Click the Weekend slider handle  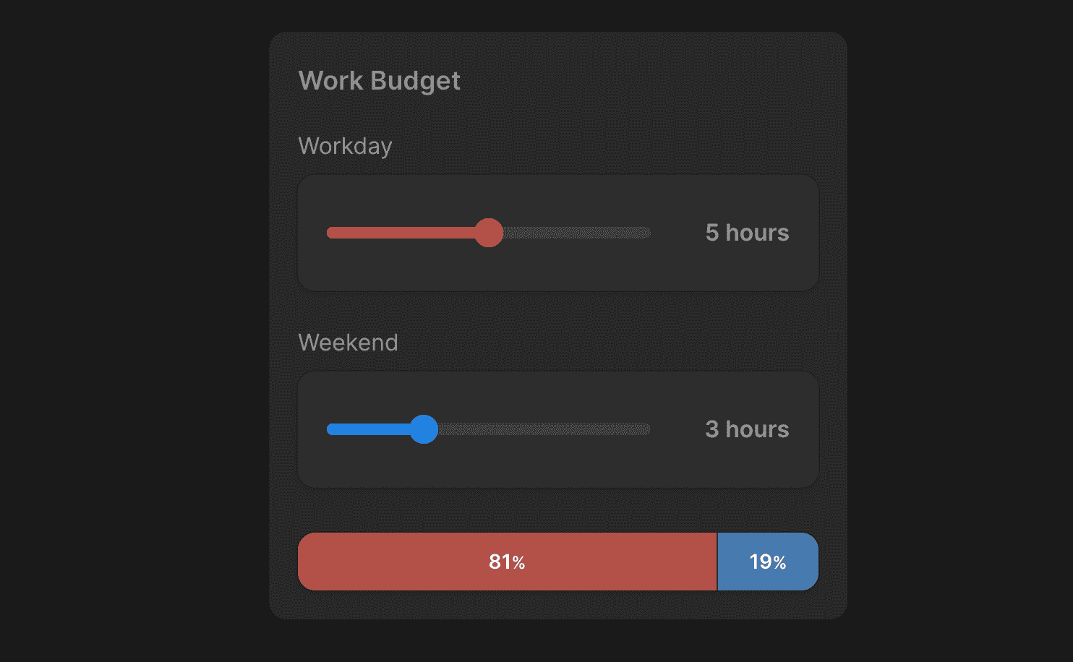426,429
